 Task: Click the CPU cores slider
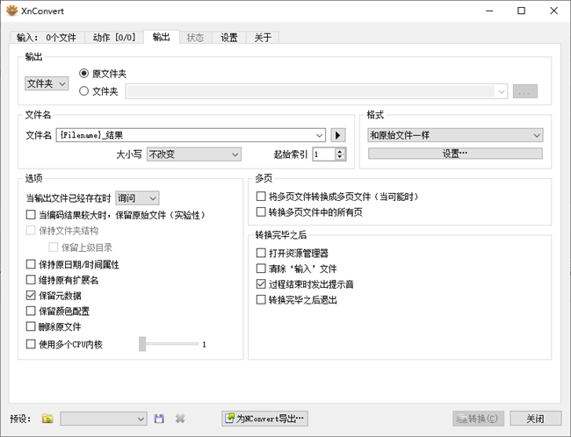pyautogui.click(x=167, y=344)
